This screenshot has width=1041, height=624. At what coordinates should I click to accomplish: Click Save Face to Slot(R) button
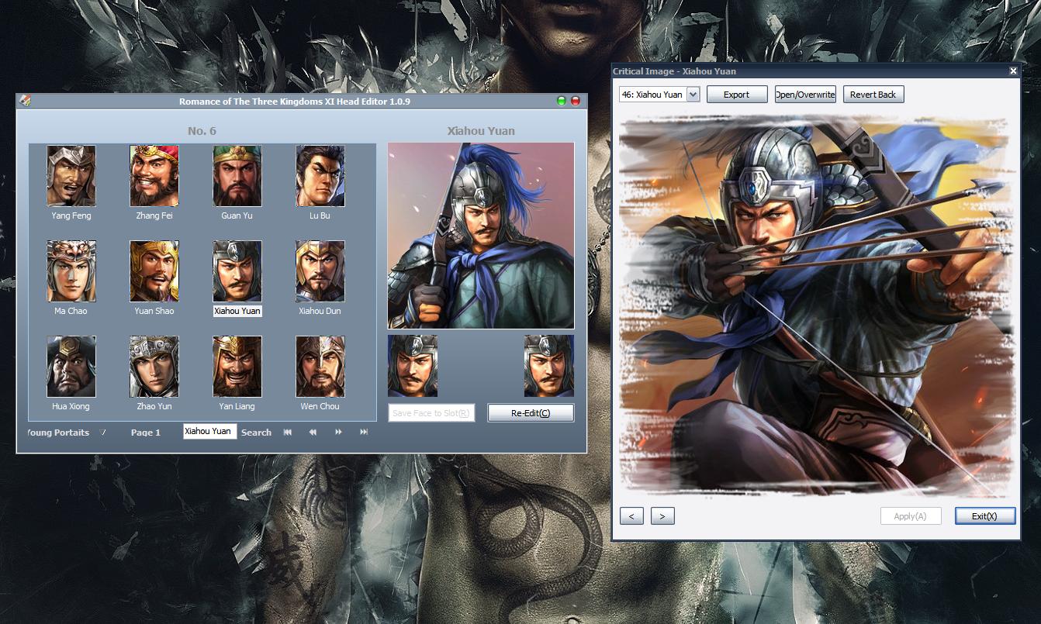point(431,413)
